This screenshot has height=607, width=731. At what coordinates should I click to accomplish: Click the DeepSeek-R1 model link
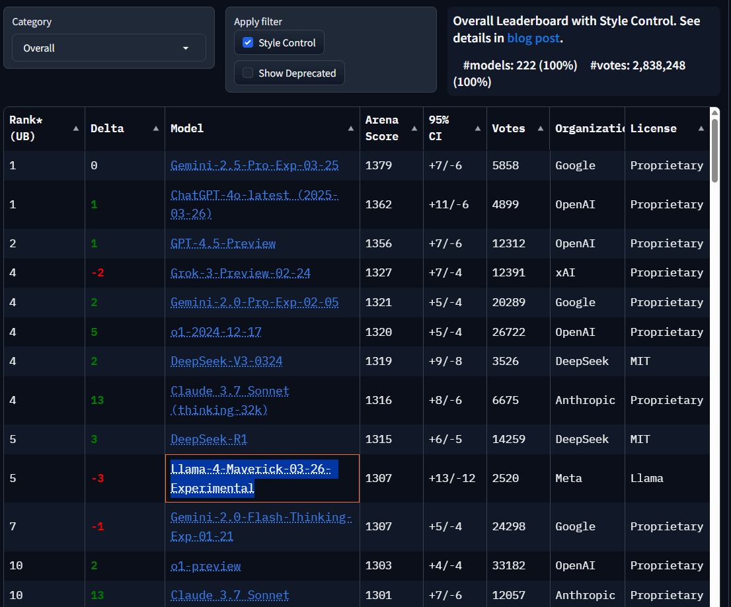(209, 439)
